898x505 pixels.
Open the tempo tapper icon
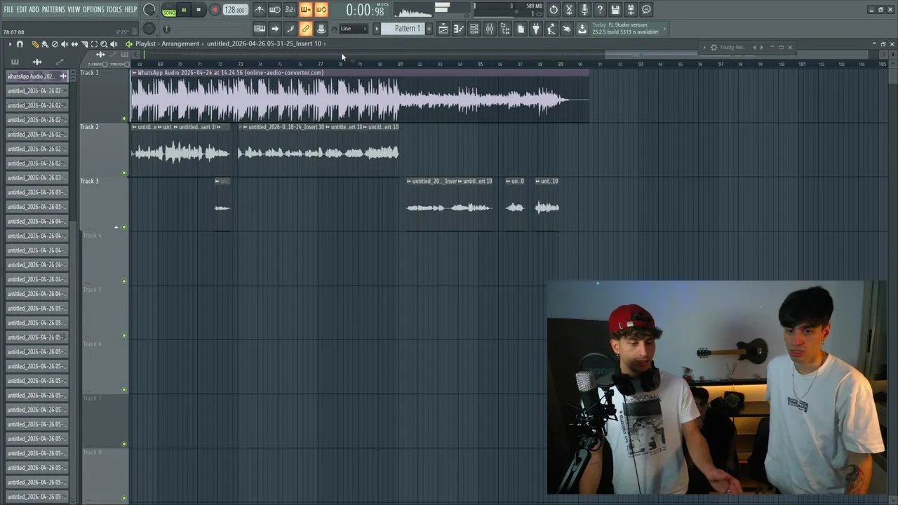coord(551,29)
